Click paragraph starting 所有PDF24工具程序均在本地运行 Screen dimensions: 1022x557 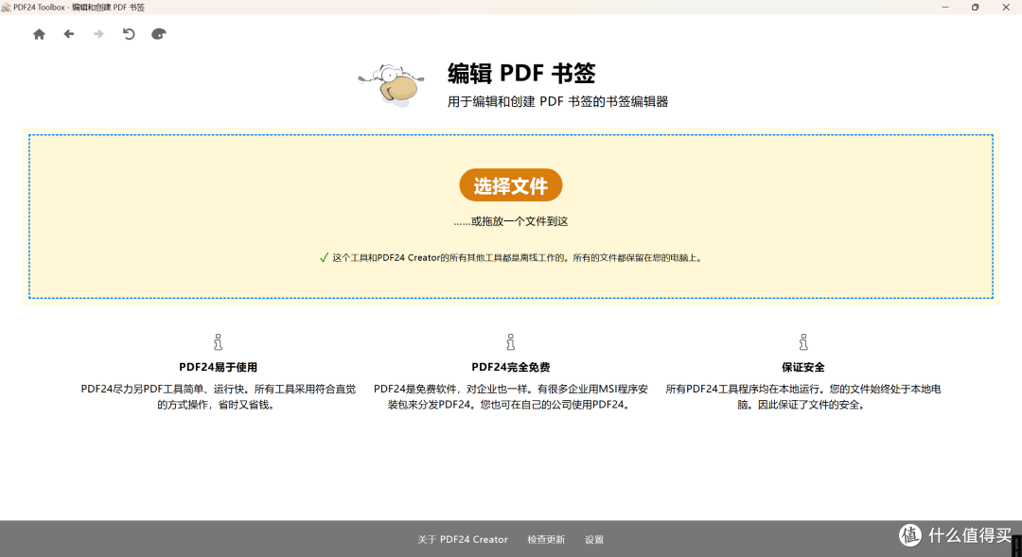[803, 397]
